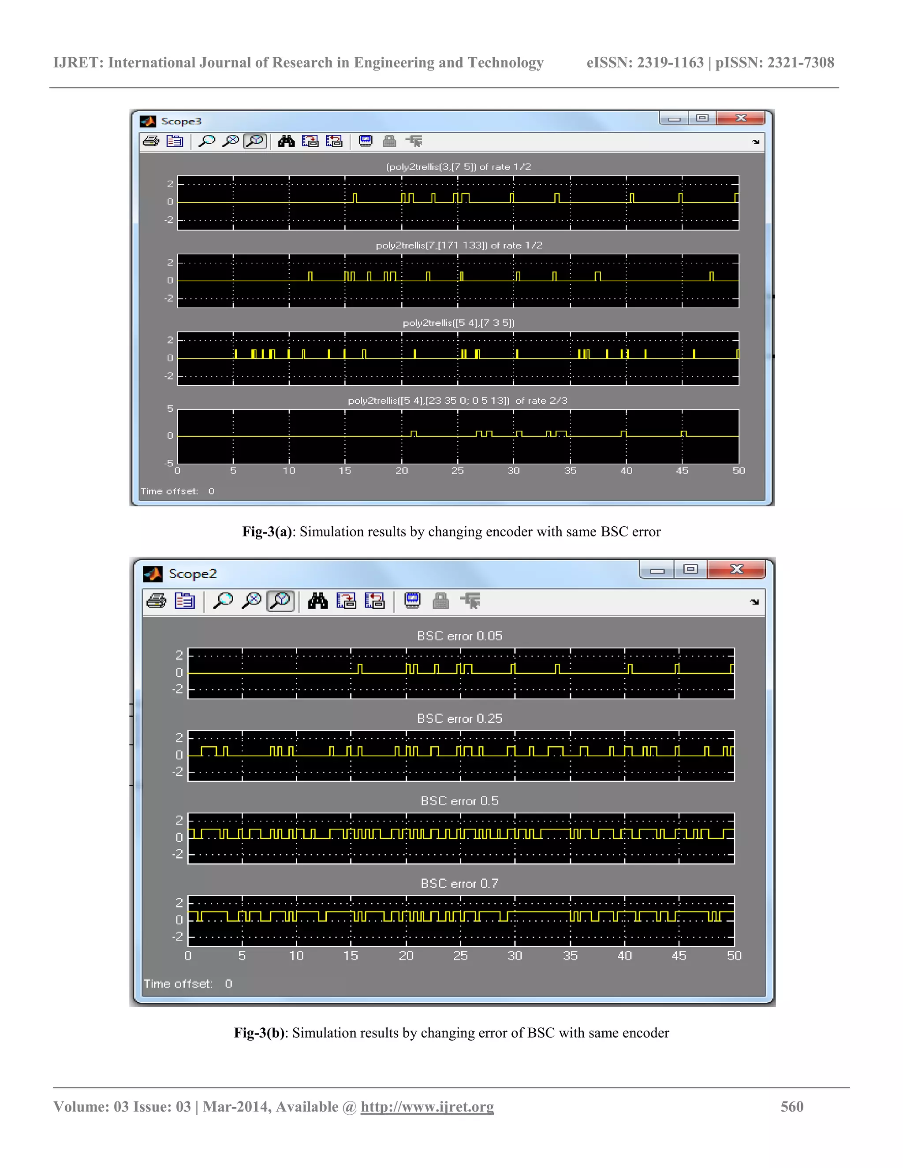Click the BSC error 0.5 plot
Image resolution: width=903 pixels, height=1168 pixels.
coord(461,838)
